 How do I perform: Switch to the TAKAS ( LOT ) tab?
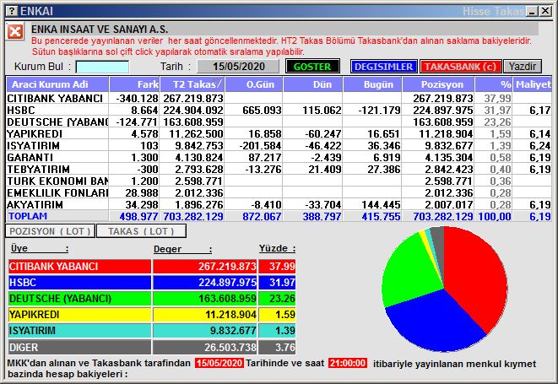(x=141, y=231)
